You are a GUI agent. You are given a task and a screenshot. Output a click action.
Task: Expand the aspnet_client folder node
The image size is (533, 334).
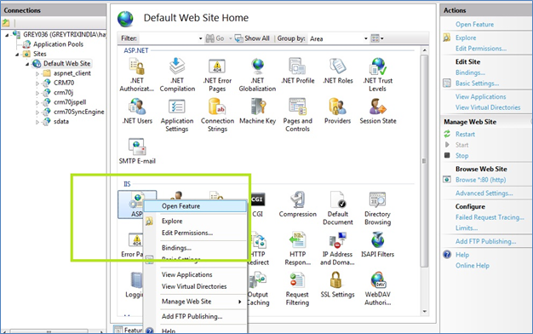coord(37,73)
